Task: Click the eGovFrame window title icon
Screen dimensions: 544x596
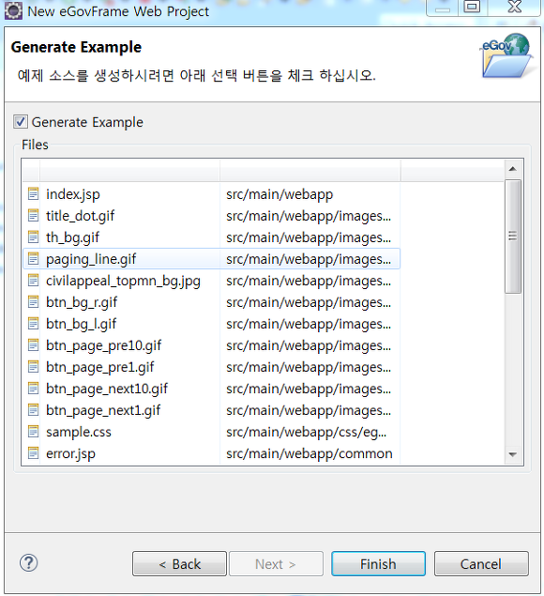Action: [13, 10]
